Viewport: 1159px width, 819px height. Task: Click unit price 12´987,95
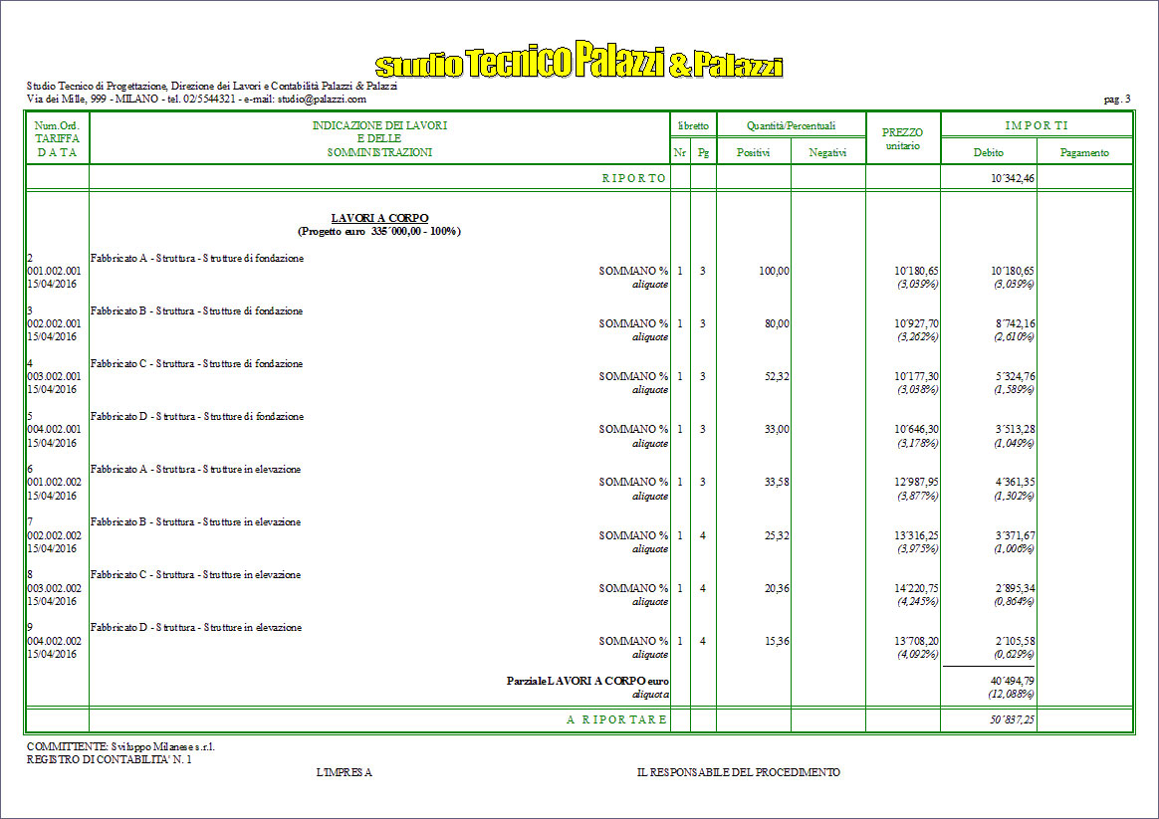pos(917,483)
